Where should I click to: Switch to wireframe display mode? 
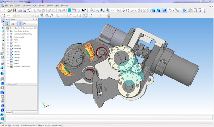click(140, 10)
